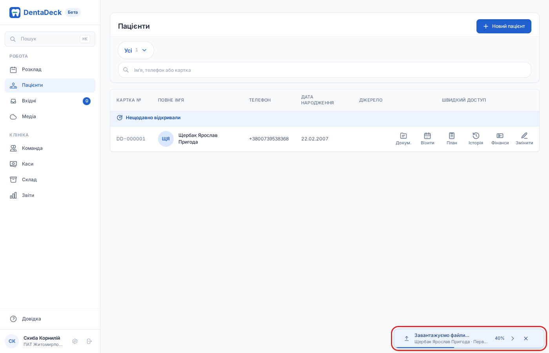Open Довідка help
549x353 pixels.
(50, 319)
